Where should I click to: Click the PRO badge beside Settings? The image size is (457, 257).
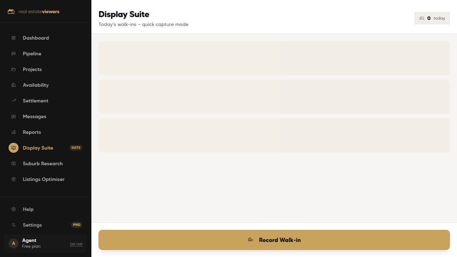76,225
